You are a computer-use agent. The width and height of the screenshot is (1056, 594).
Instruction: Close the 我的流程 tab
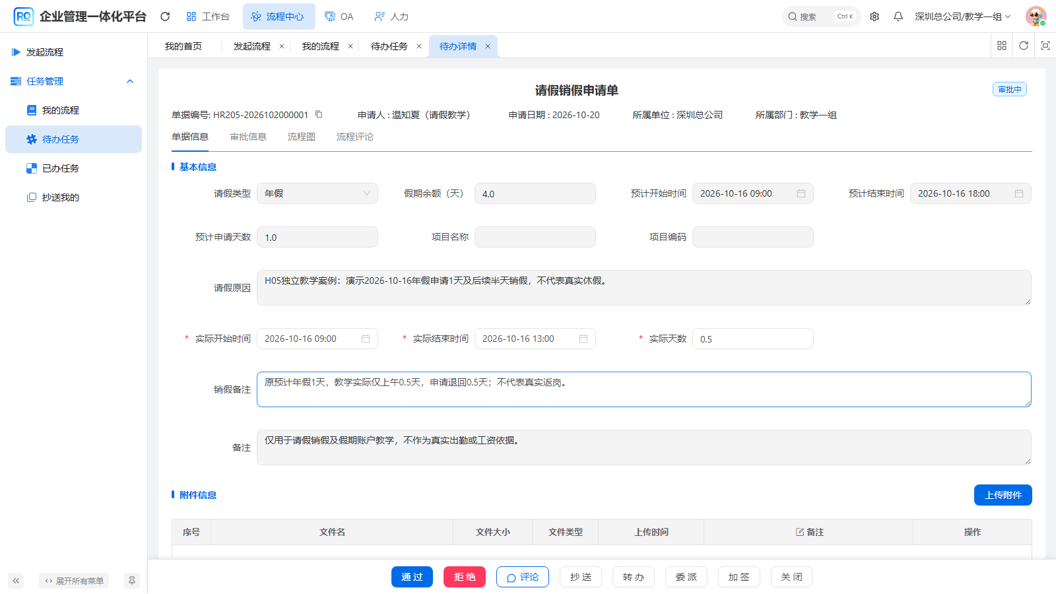coord(350,46)
